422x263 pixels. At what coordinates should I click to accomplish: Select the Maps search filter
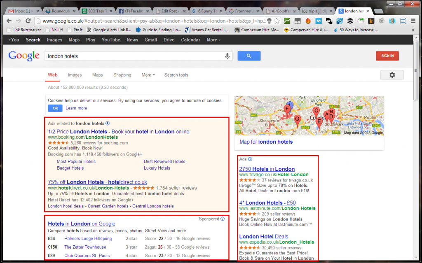pyautogui.click(x=97, y=75)
